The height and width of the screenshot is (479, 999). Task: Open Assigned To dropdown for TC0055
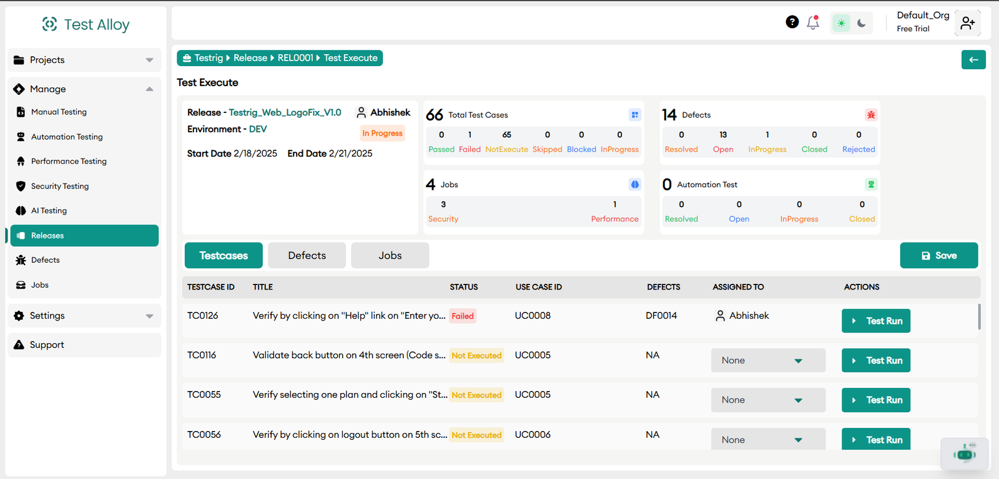tap(768, 400)
